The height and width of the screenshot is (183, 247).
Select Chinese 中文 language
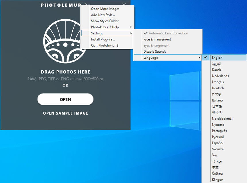point(224,168)
